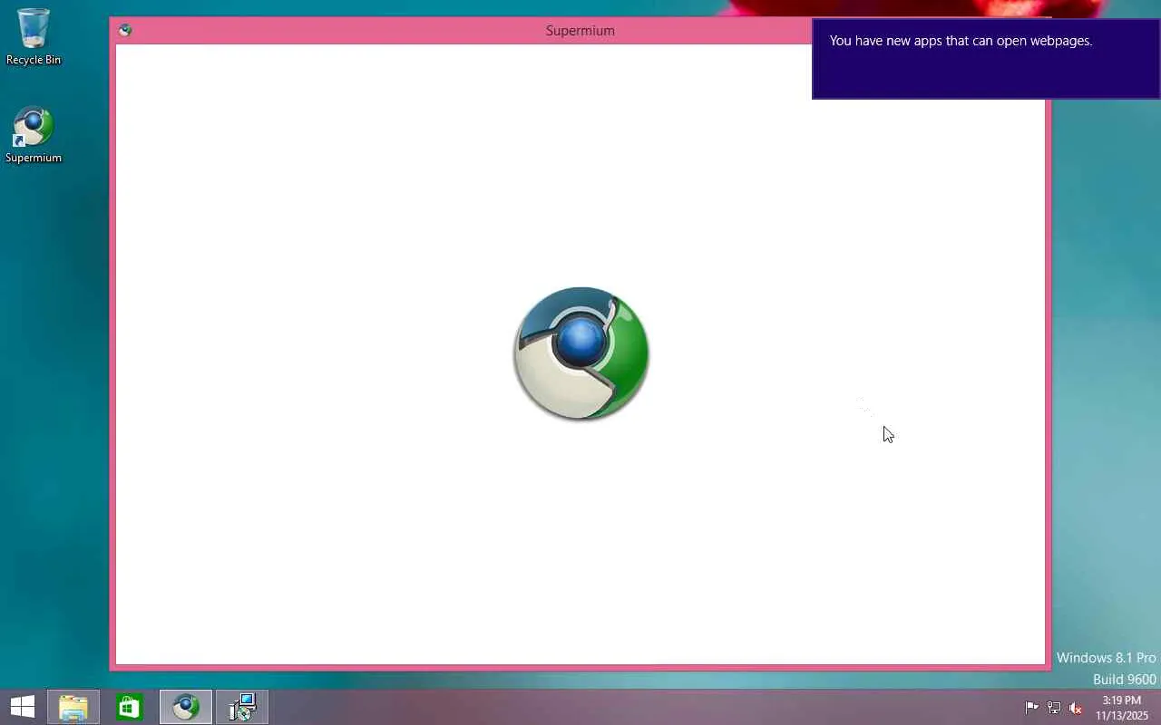Screen dimensions: 1161x725
Task: Click the network tray icon
Action: click(x=1054, y=708)
